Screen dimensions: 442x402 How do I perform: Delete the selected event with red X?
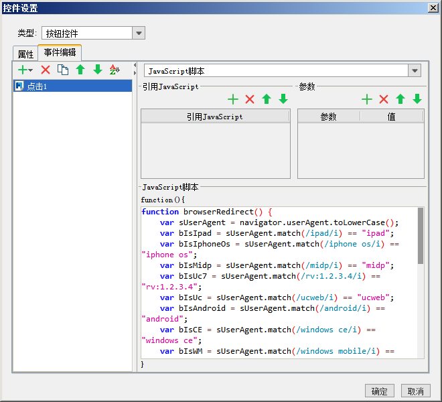point(46,70)
